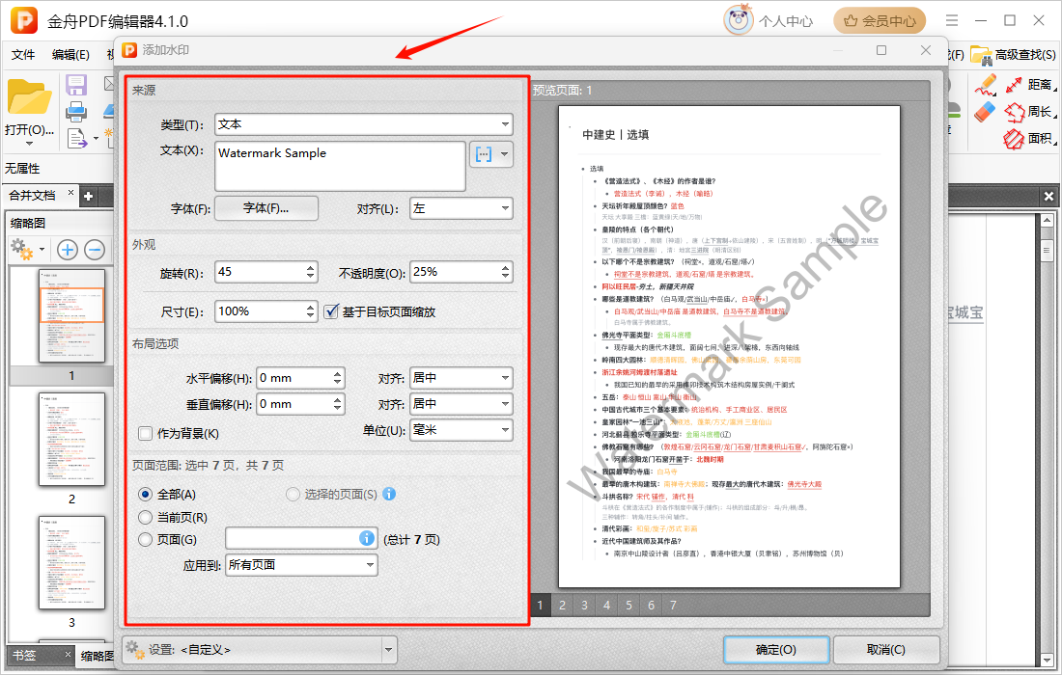Image resolution: width=1062 pixels, height=675 pixels.
Task: Toggle scale relative to target page checkbox
Action: click(330, 311)
